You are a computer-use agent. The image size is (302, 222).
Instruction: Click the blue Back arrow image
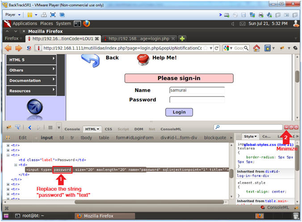coord(91,60)
